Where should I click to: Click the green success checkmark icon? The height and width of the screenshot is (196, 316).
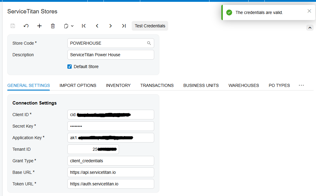[229, 12]
